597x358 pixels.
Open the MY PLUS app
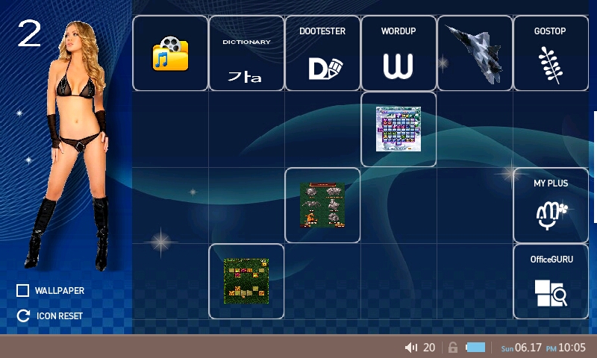[x=551, y=205]
